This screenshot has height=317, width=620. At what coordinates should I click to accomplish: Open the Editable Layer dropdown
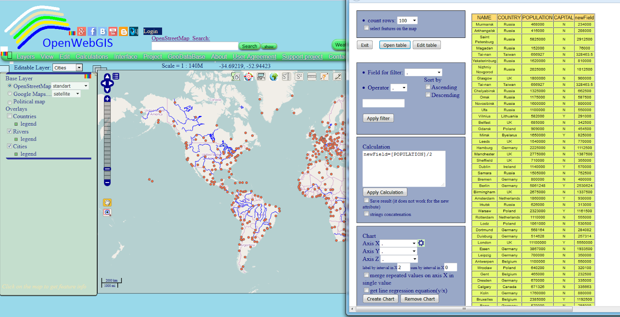tap(67, 68)
